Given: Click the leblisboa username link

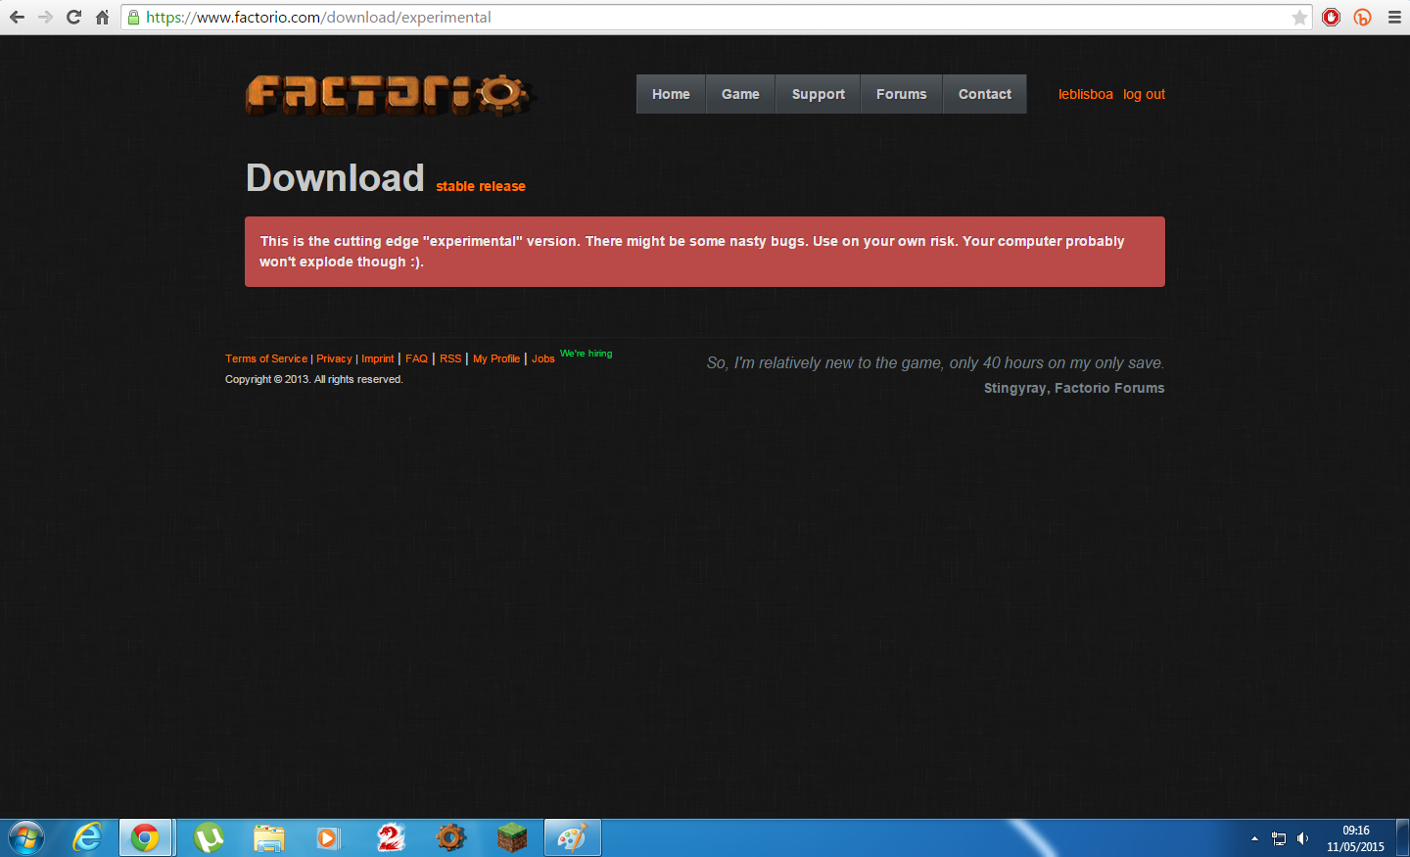Looking at the screenshot, I should tap(1085, 94).
